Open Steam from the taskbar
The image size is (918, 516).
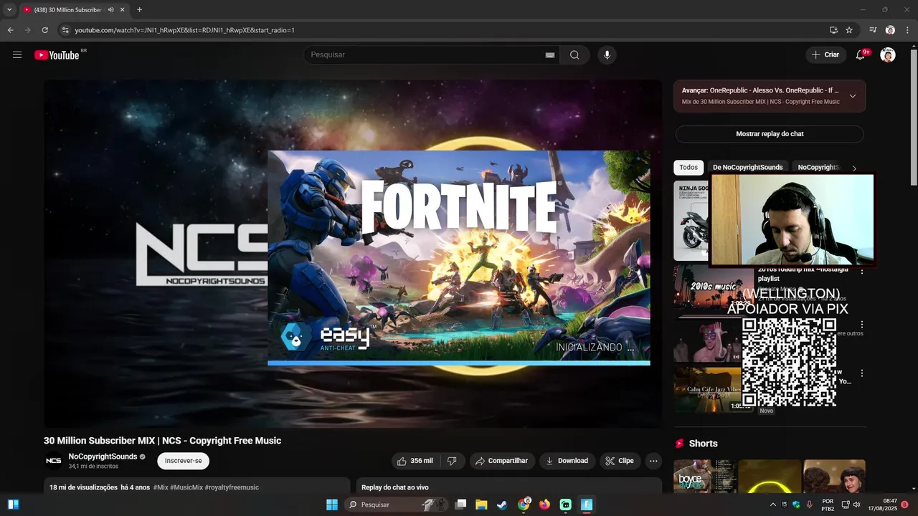[502, 505]
